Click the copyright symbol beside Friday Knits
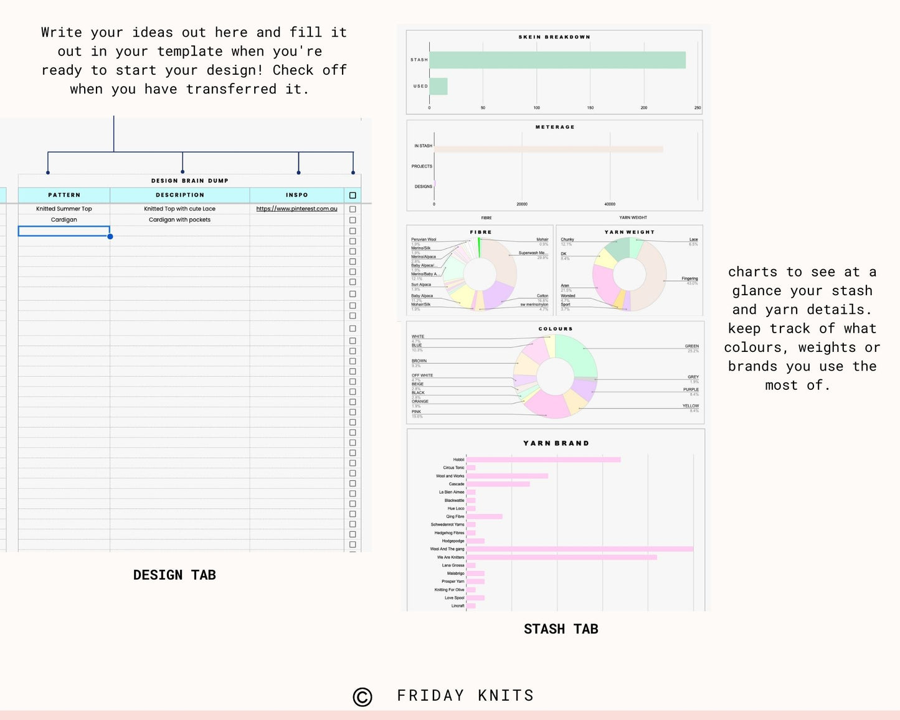900x720 pixels. coord(362,697)
